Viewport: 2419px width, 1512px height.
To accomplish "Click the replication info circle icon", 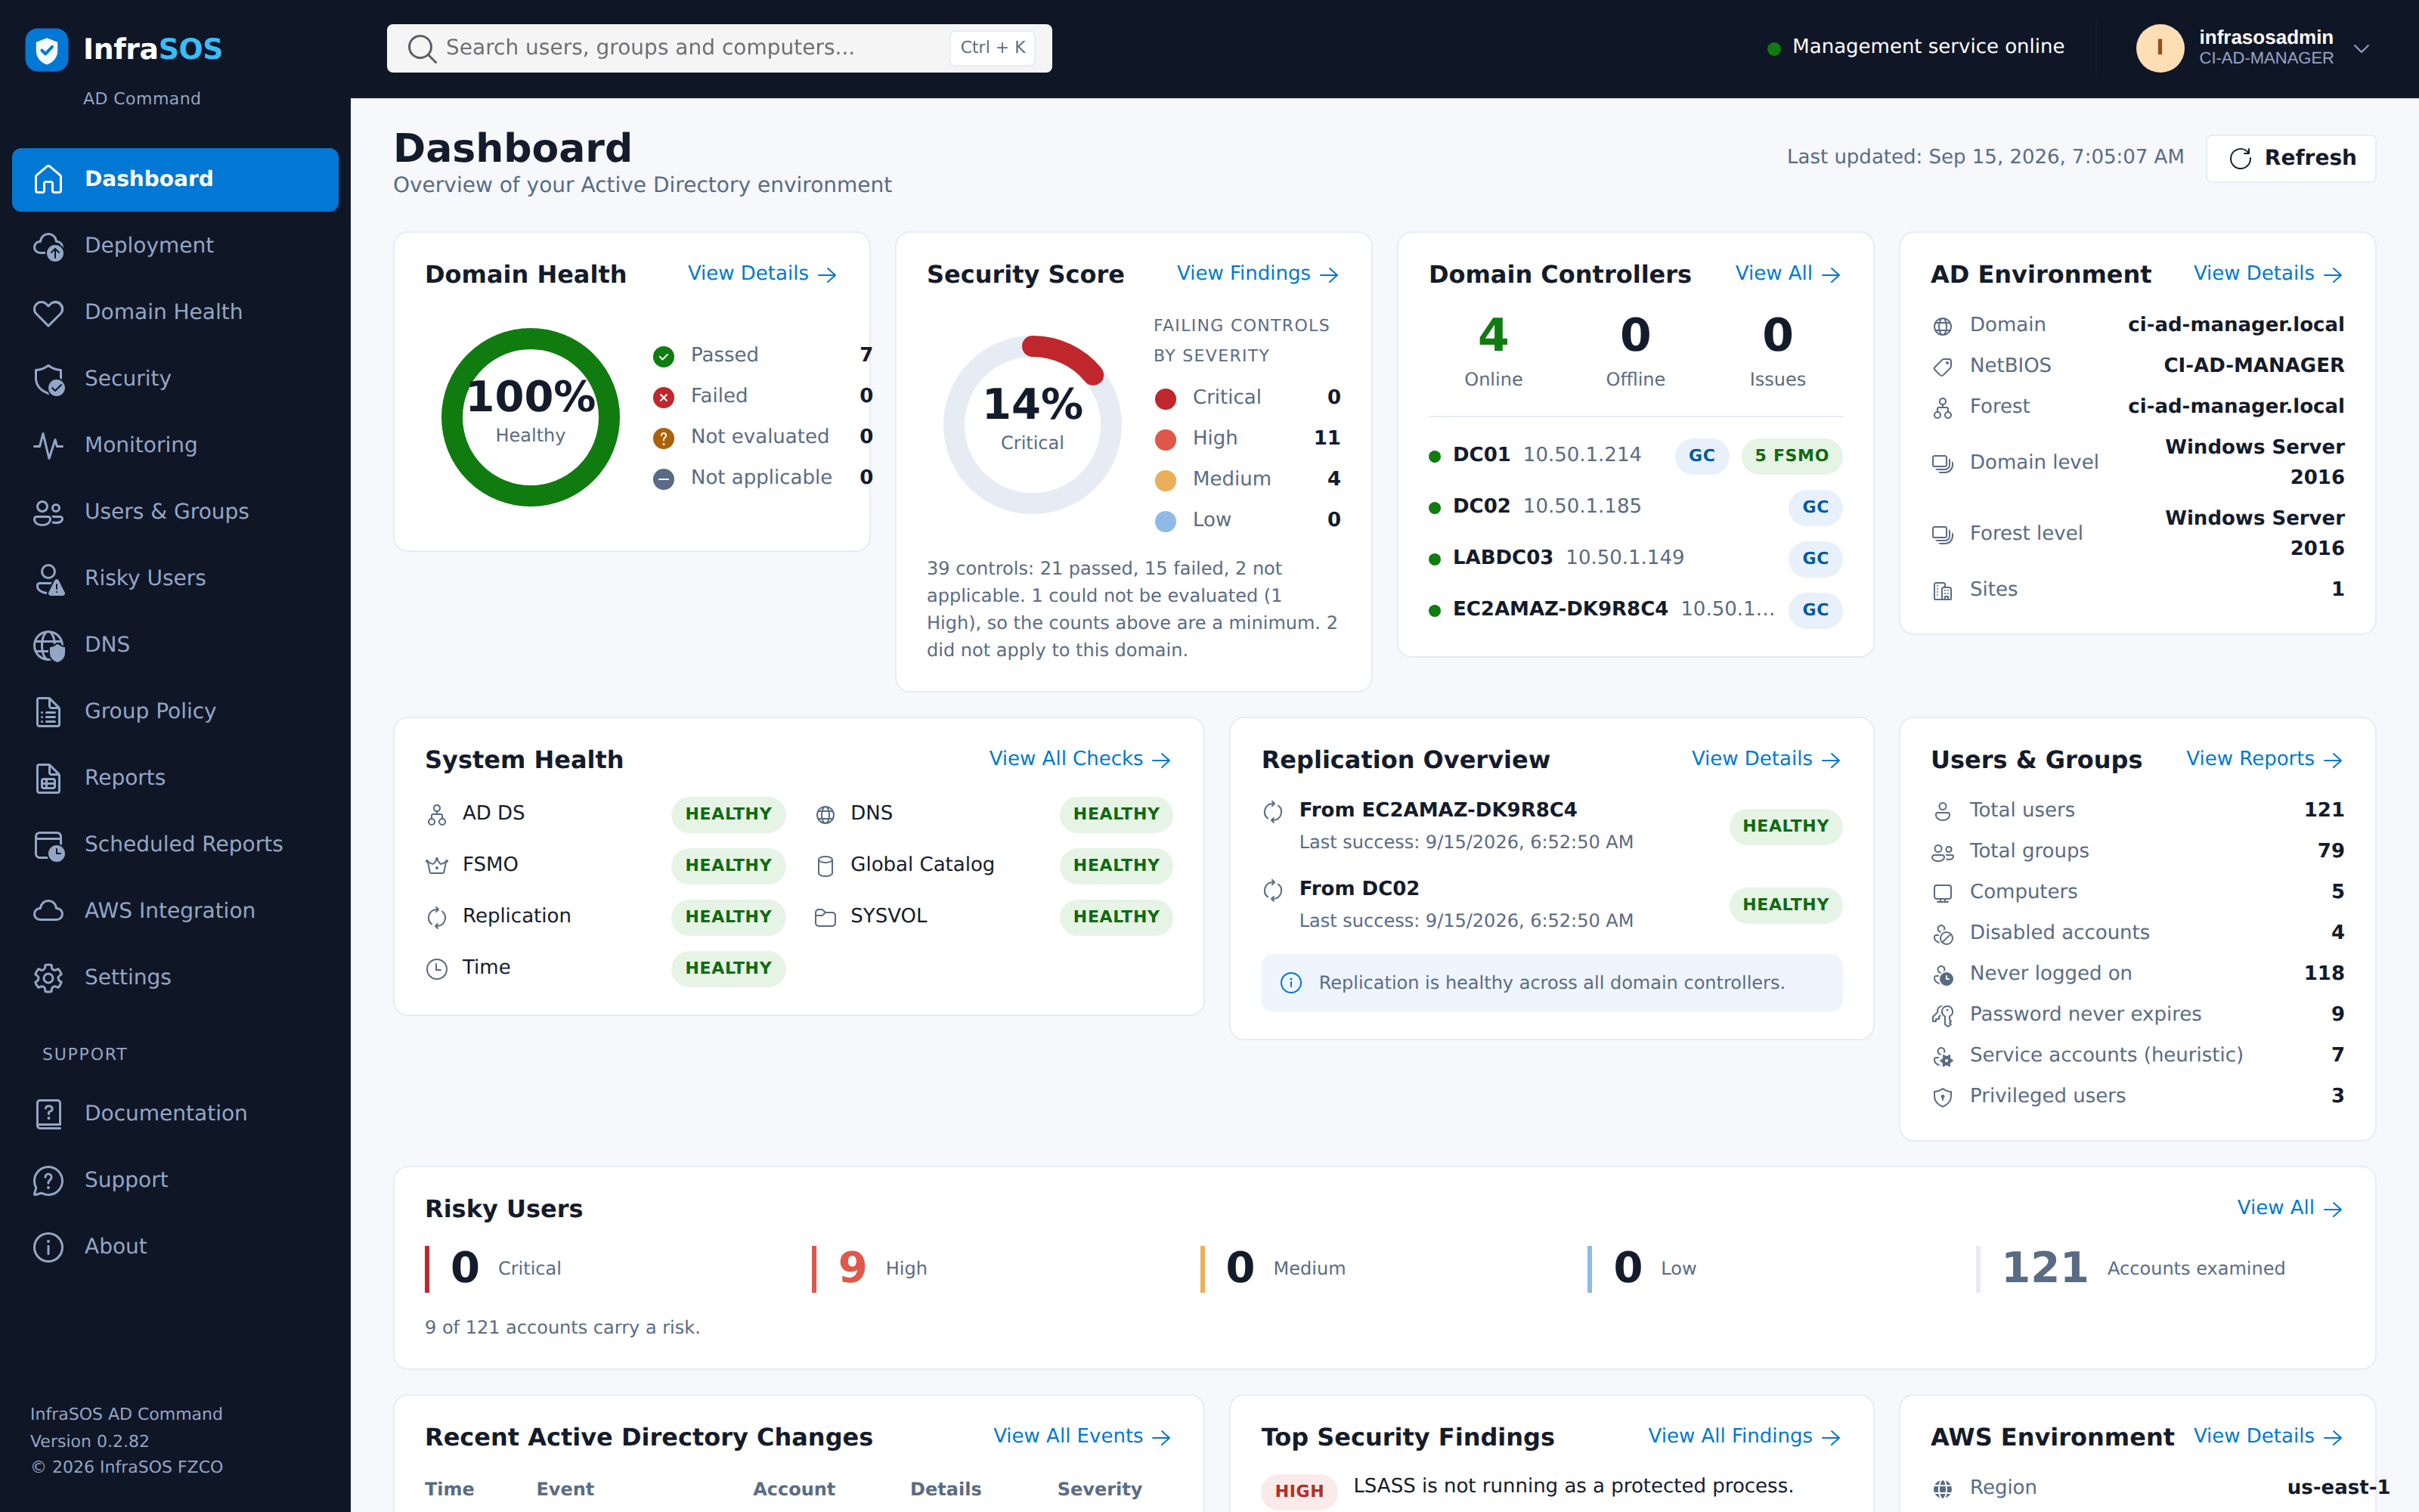I will coord(1291,983).
